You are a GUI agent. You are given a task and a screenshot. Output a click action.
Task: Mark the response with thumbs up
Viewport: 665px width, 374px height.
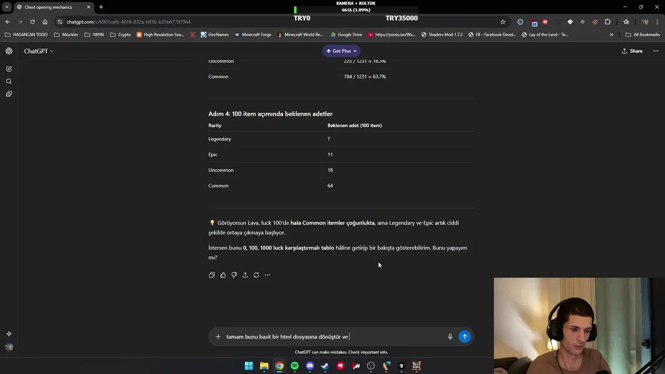(x=223, y=275)
